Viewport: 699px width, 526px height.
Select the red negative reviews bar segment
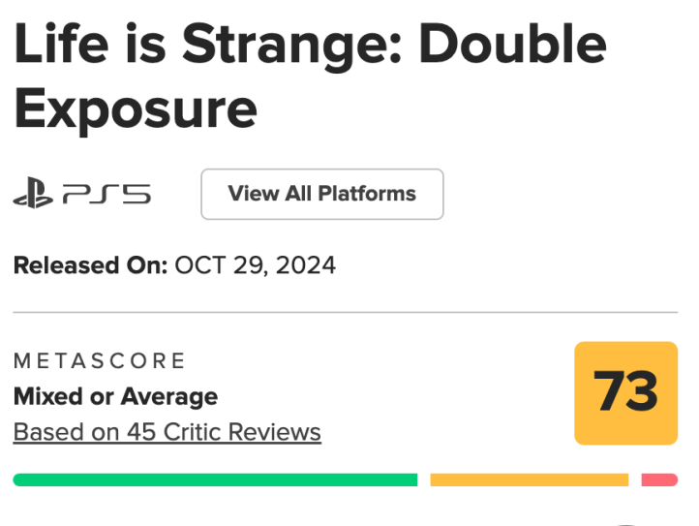point(659,480)
